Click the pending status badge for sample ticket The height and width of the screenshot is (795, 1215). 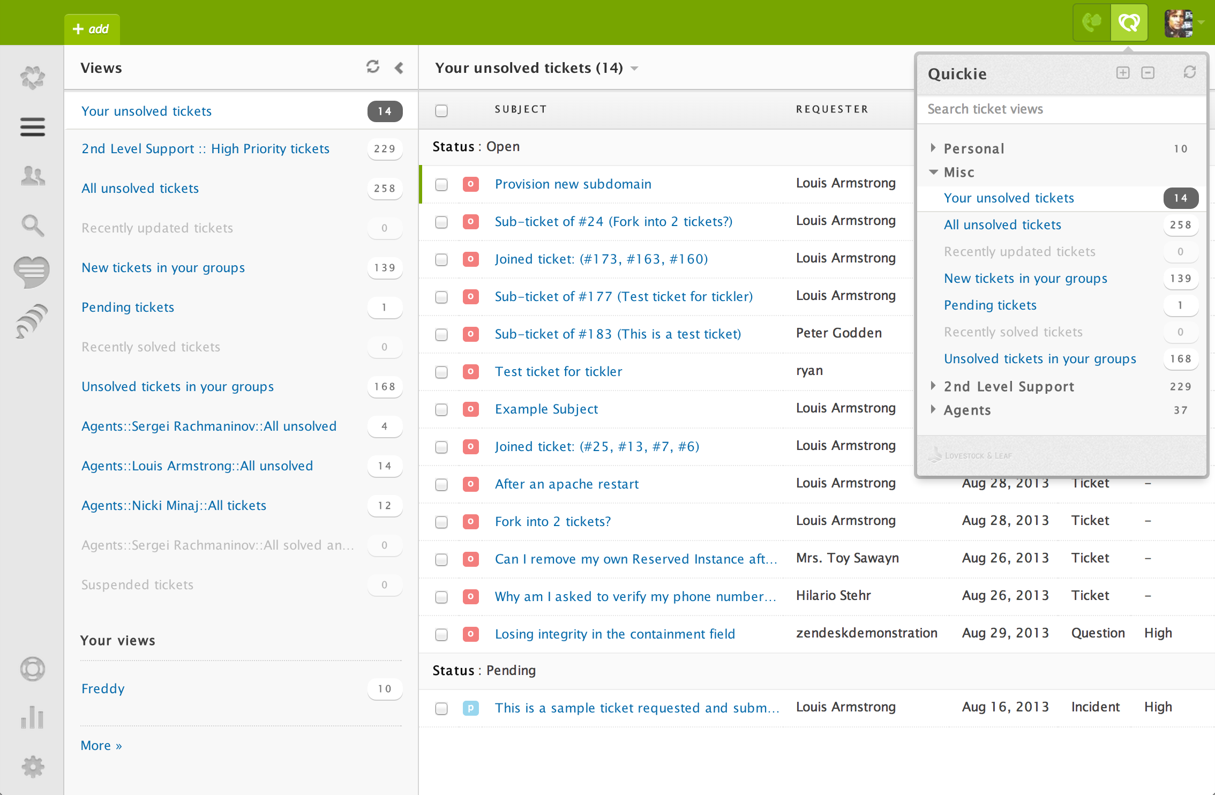[x=470, y=708]
